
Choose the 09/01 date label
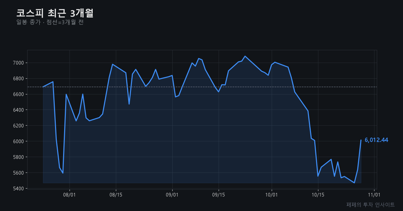click(172, 195)
